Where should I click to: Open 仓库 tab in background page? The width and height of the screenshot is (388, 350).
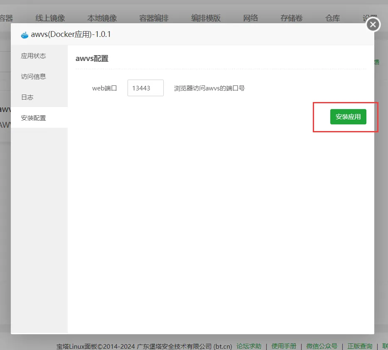coord(333,18)
